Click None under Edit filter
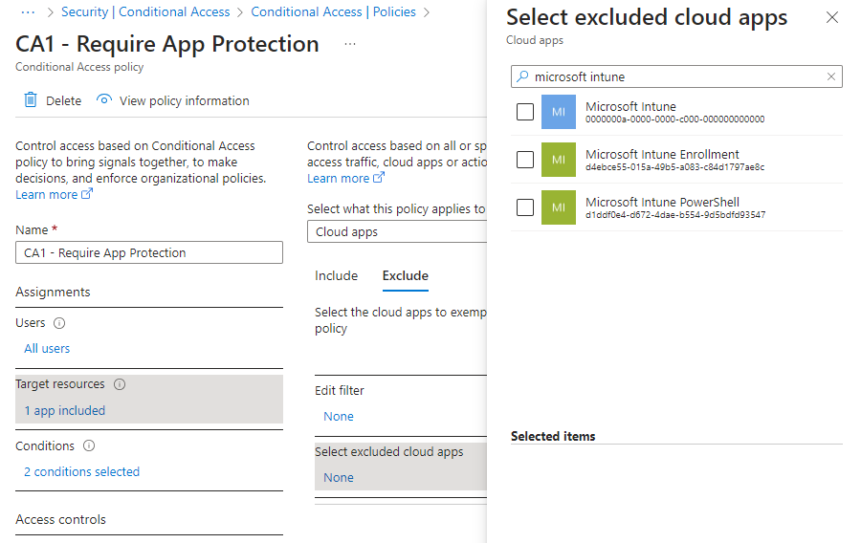 pyautogui.click(x=339, y=416)
